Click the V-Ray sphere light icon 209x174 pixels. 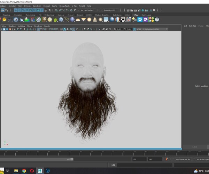pos(89,19)
